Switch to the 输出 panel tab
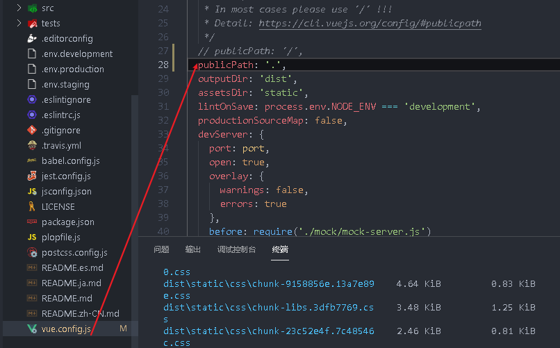 point(193,249)
